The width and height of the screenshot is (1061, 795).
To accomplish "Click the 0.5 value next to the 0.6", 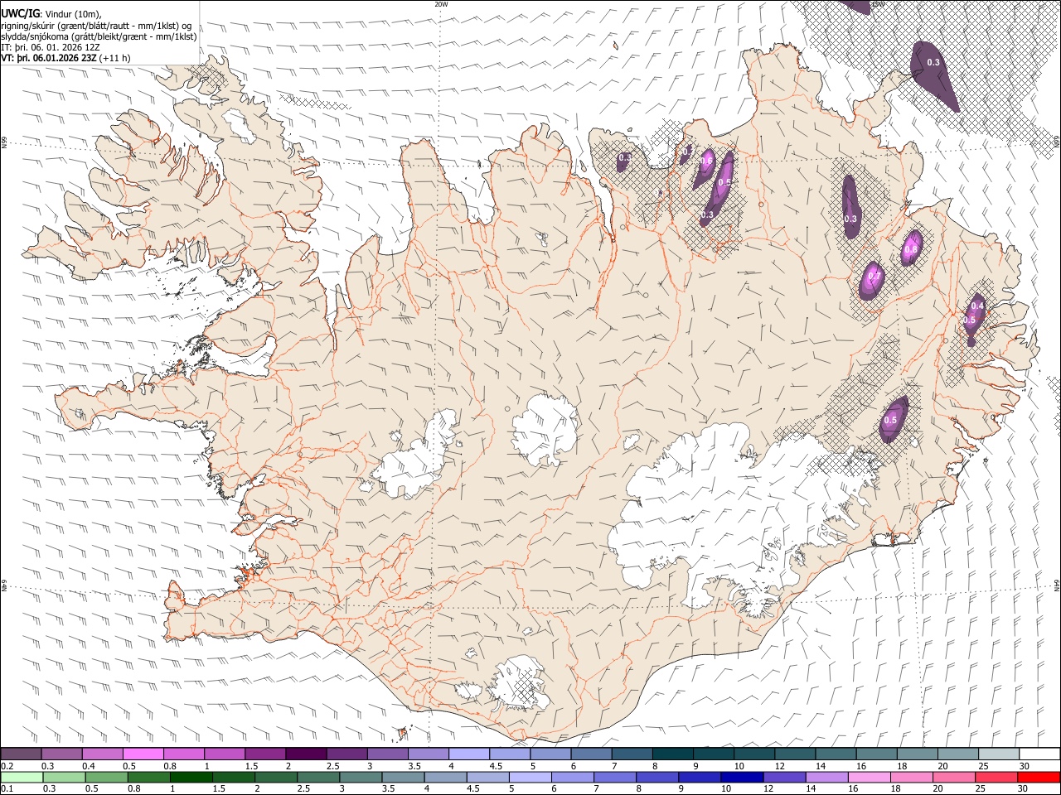I will pyautogui.click(x=724, y=182).
